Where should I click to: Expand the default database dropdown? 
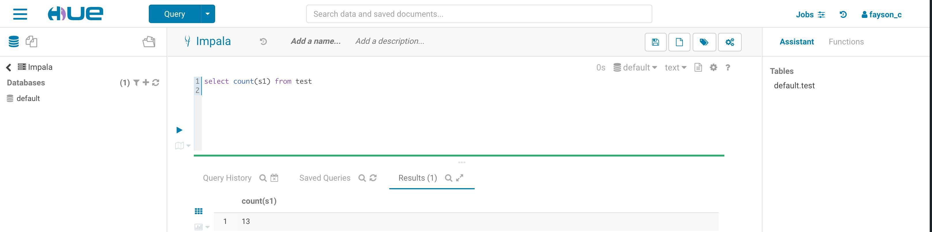pos(635,68)
